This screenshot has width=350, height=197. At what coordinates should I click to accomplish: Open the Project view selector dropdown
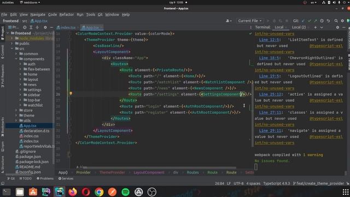[14, 27]
